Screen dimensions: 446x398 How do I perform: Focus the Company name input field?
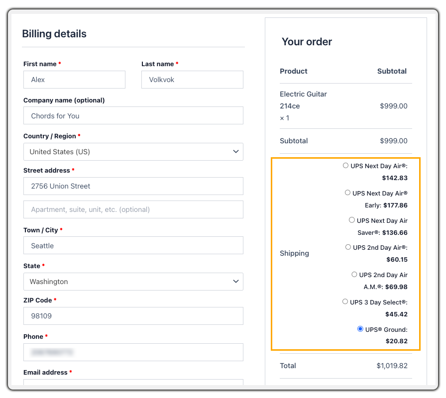point(133,116)
